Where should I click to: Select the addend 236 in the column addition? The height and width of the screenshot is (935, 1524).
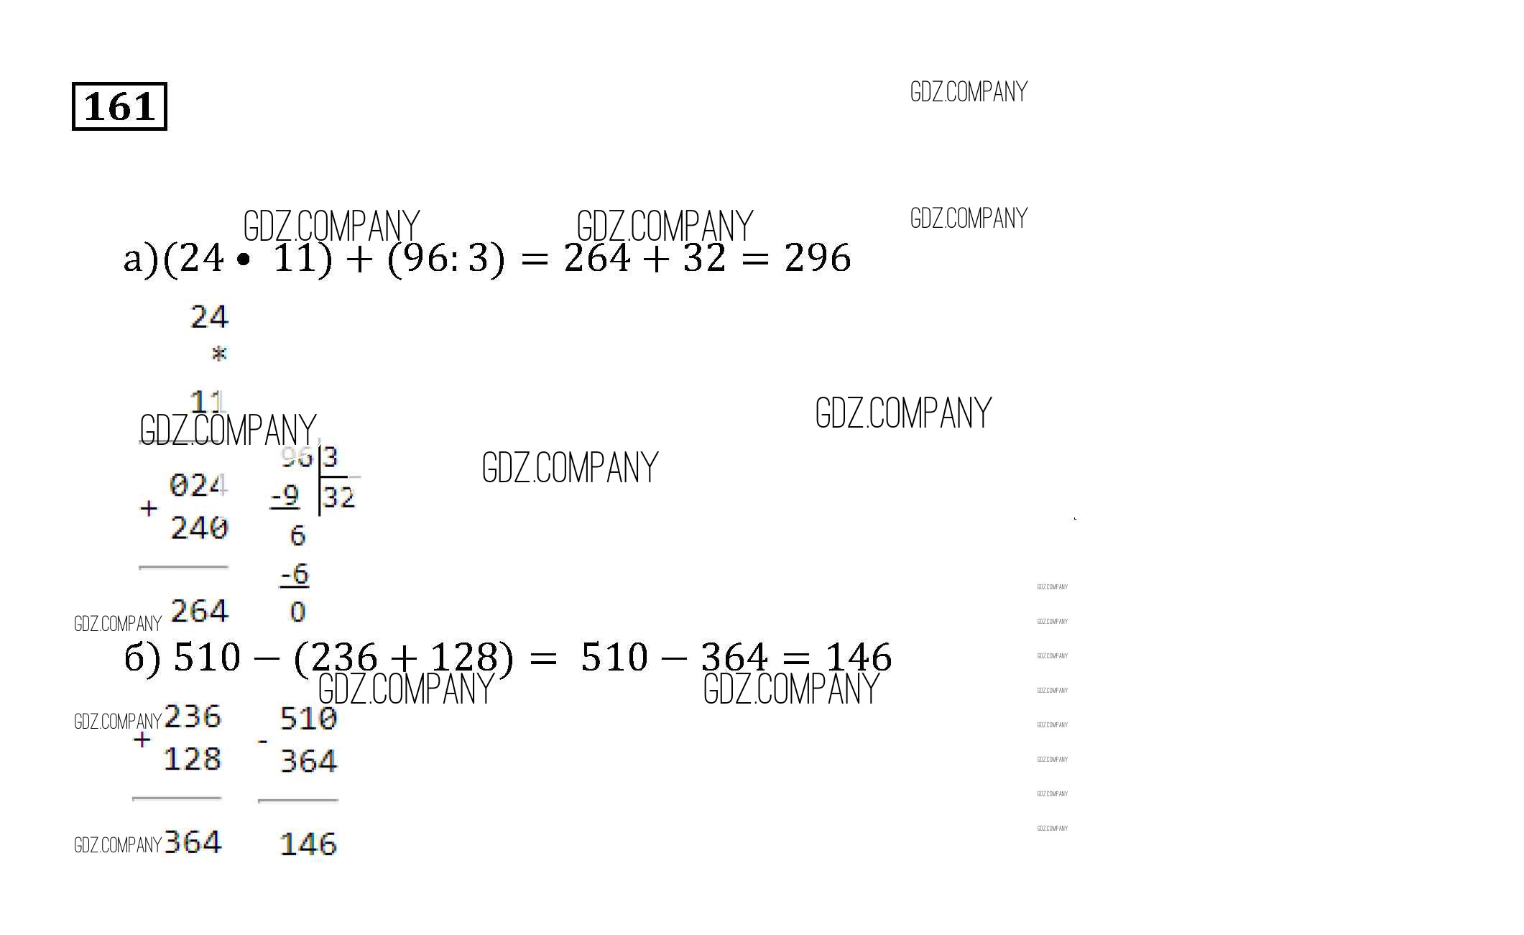coord(193,717)
